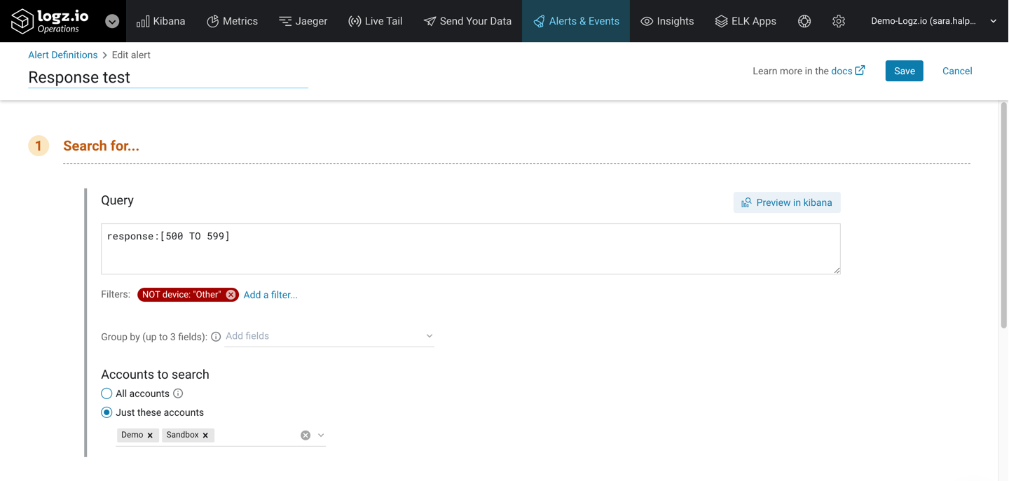
Task: Select Just these accounts radio button
Action: click(x=107, y=412)
